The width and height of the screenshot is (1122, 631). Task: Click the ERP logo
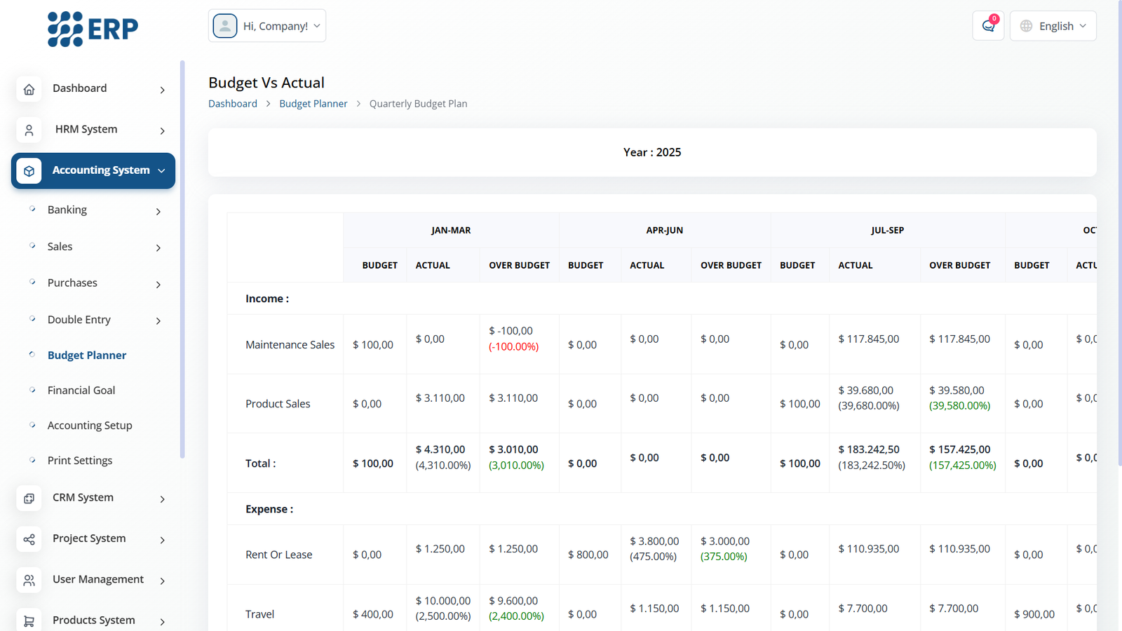(93, 29)
